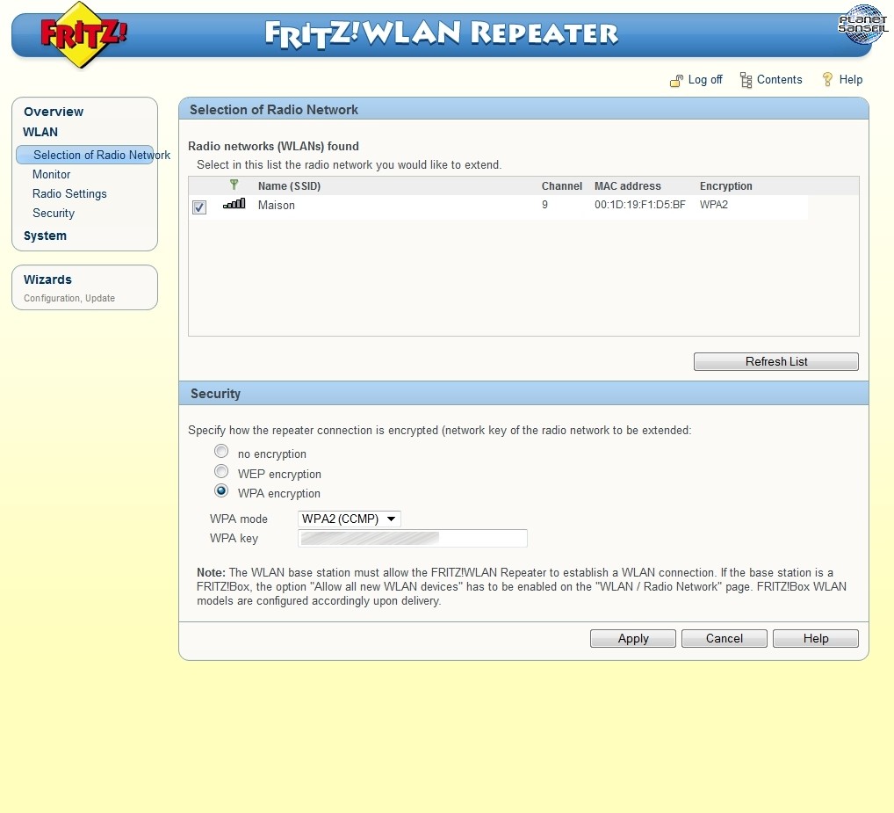Viewport: 894px width, 813px height.
Task: Open the WLAN menu section
Action: (40, 132)
